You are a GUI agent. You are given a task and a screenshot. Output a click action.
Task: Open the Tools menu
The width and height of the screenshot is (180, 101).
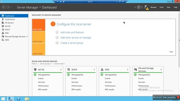coord(161,7)
